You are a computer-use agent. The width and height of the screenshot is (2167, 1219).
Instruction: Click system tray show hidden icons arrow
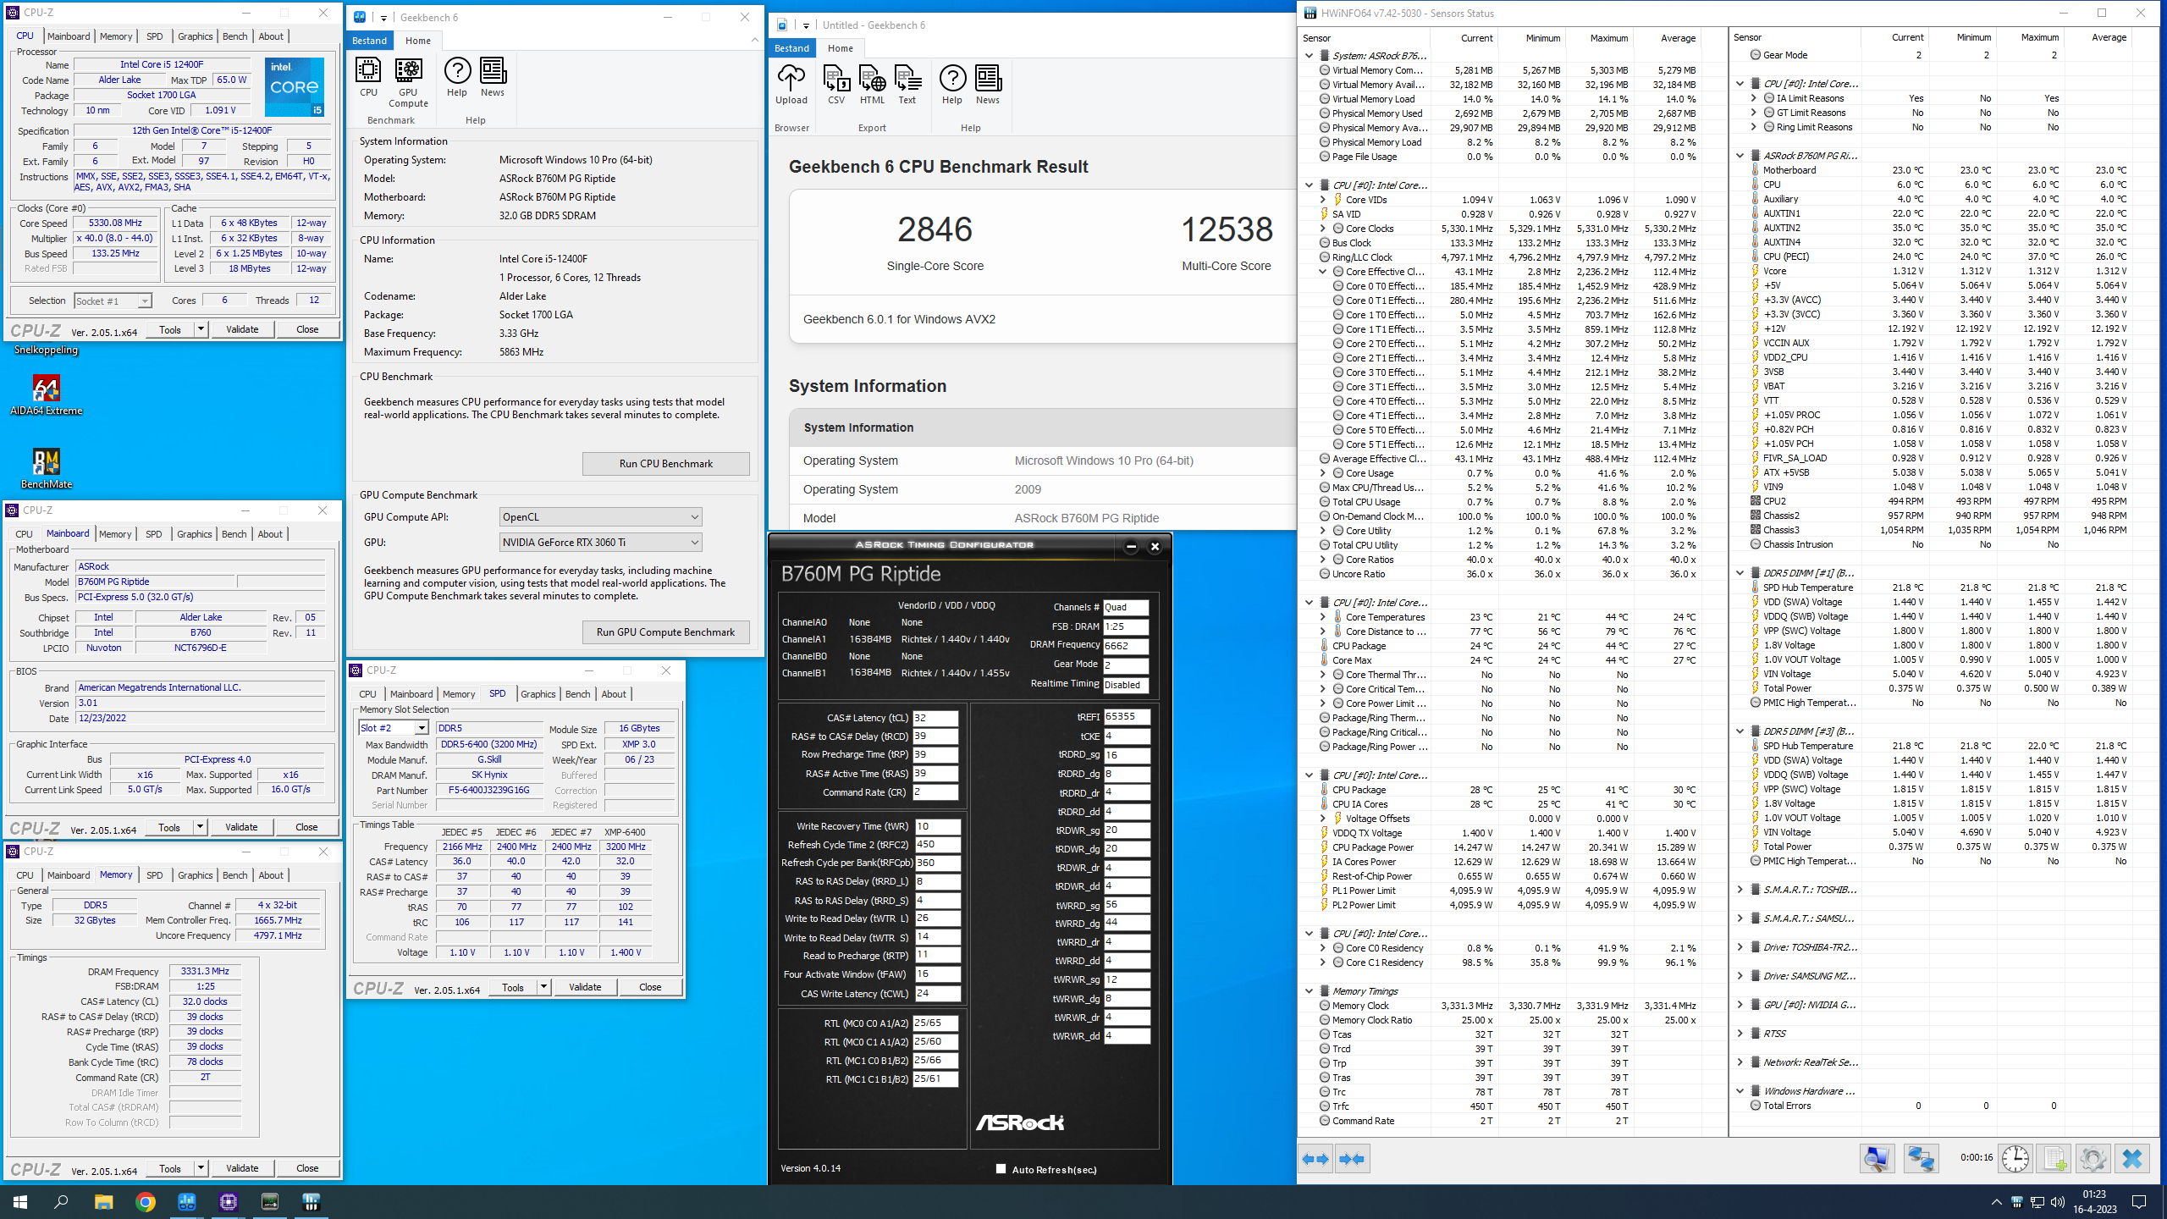(x=1996, y=1202)
